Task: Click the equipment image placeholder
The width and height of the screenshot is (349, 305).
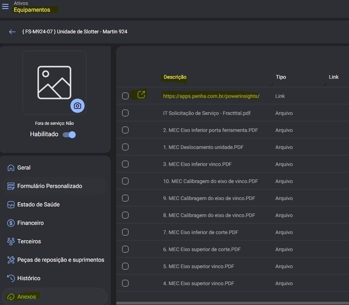Action: [54, 83]
